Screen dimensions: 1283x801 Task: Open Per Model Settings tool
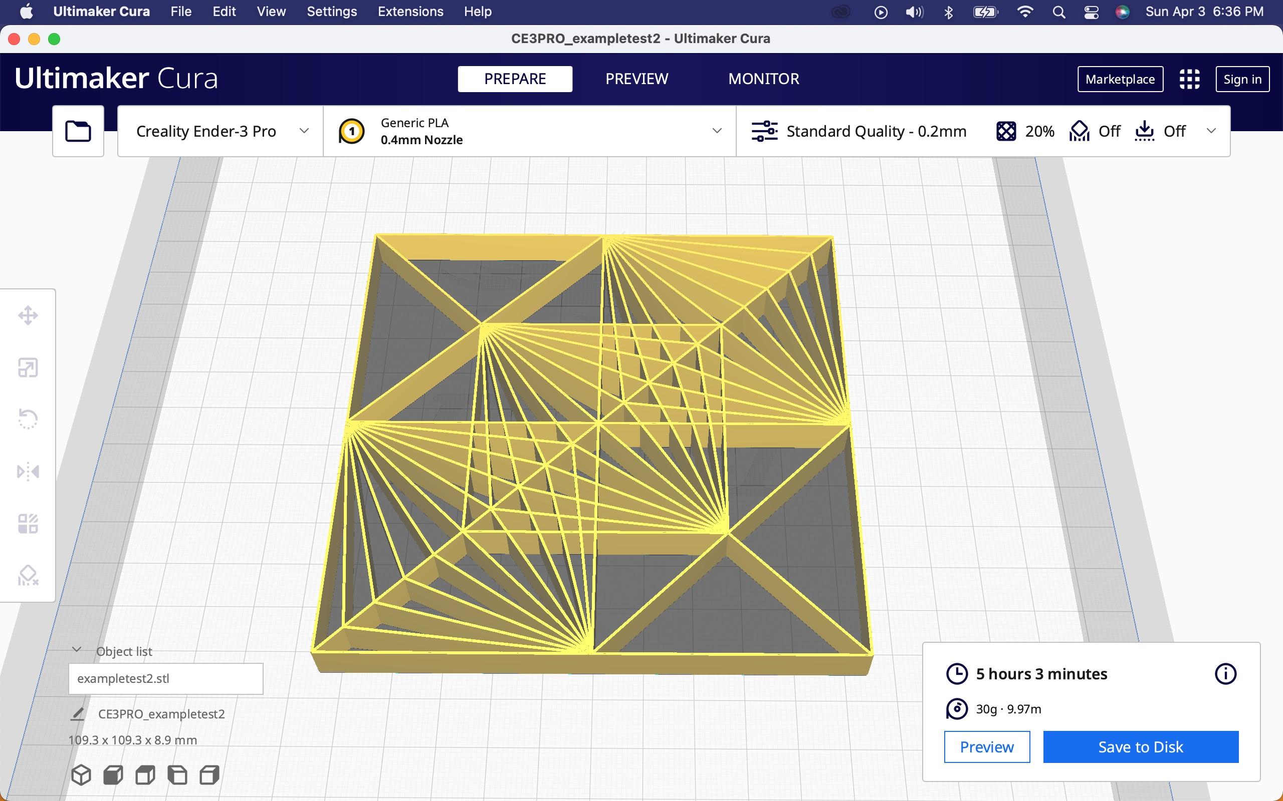point(28,524)
